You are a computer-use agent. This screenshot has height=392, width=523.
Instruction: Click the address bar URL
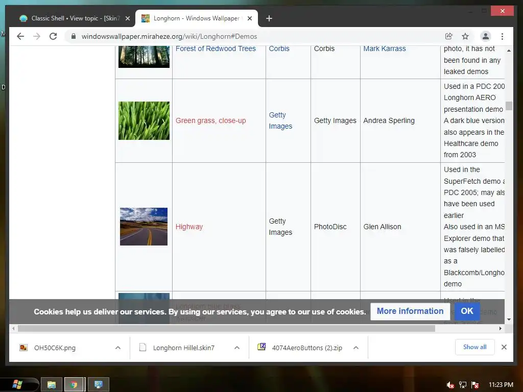[x=169, y=36]
